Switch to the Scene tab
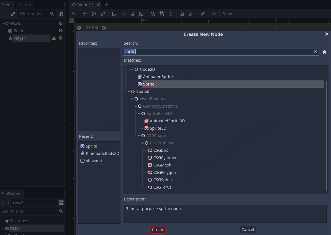Screen dimensions: 331x235 7,5
